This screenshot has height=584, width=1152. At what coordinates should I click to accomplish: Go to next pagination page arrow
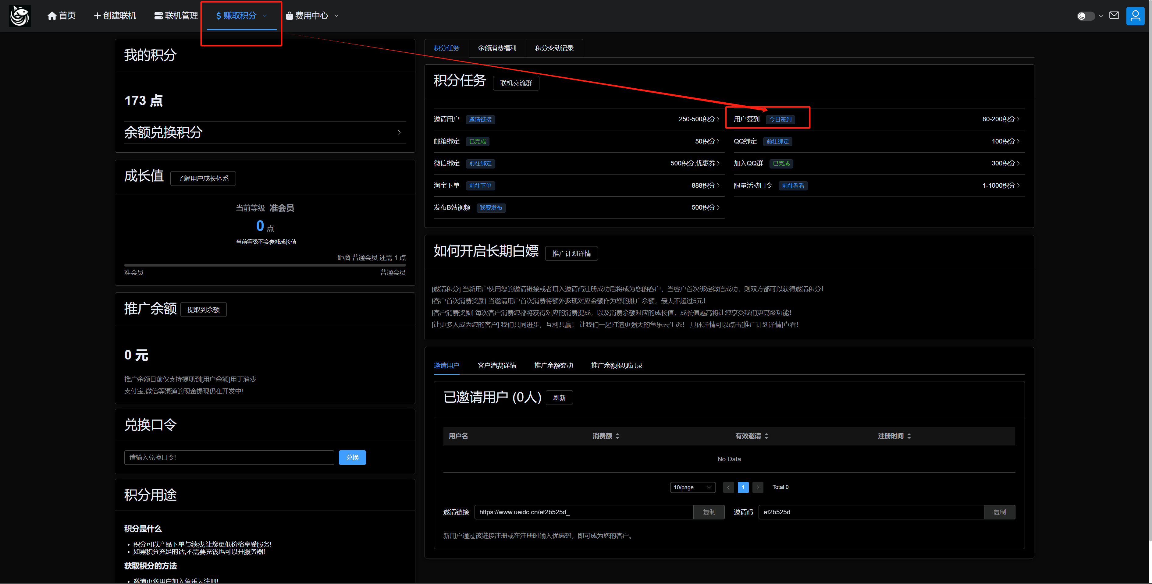(758, 487)
